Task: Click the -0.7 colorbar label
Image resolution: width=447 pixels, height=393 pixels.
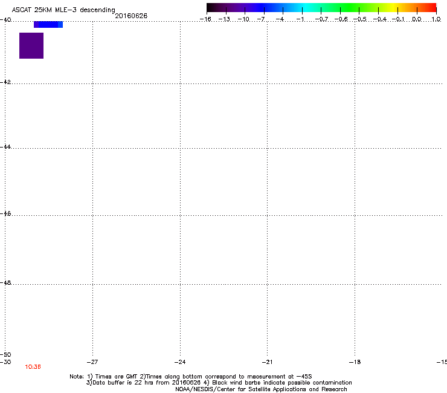Action: pos(321,19)
